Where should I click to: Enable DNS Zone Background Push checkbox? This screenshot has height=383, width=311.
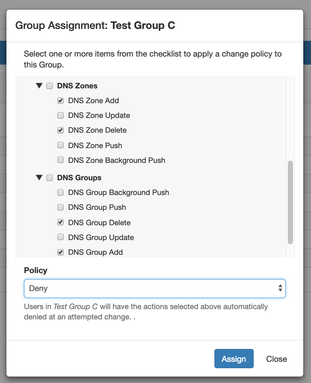[61, 160]
